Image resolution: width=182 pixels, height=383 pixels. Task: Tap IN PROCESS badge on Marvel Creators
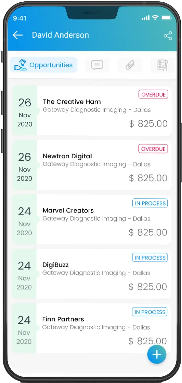point(150,203)
